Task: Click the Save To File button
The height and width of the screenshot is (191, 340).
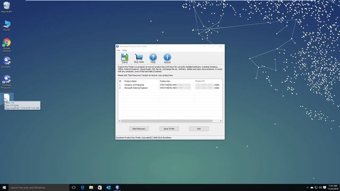Action: [x=169, y=128]
